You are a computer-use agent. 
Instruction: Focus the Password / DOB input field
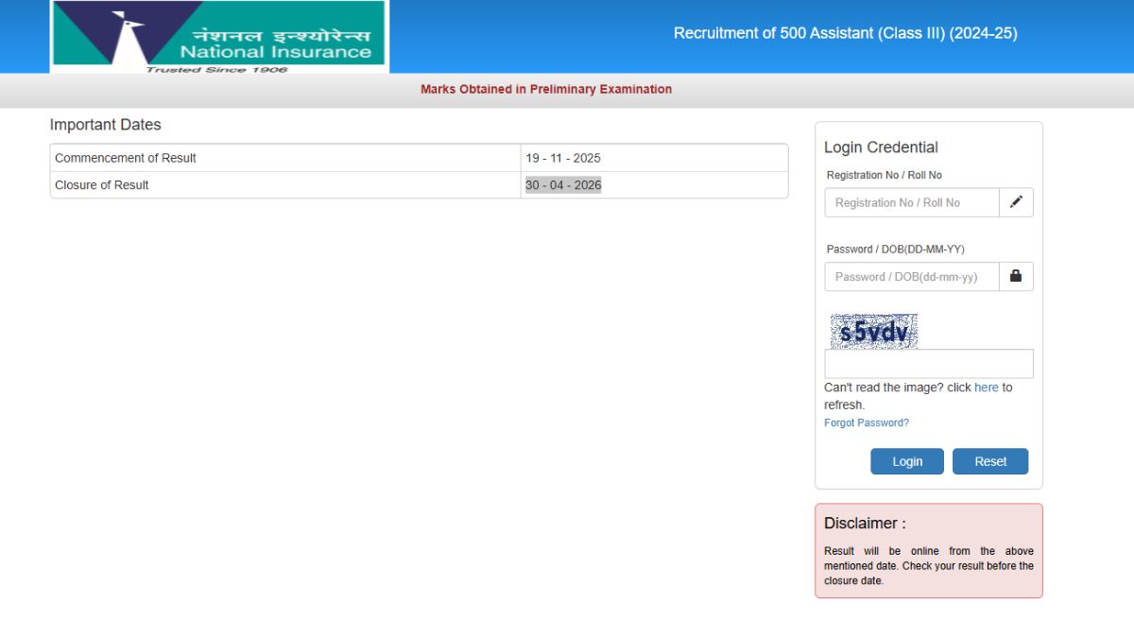click(x=912, y=277)
